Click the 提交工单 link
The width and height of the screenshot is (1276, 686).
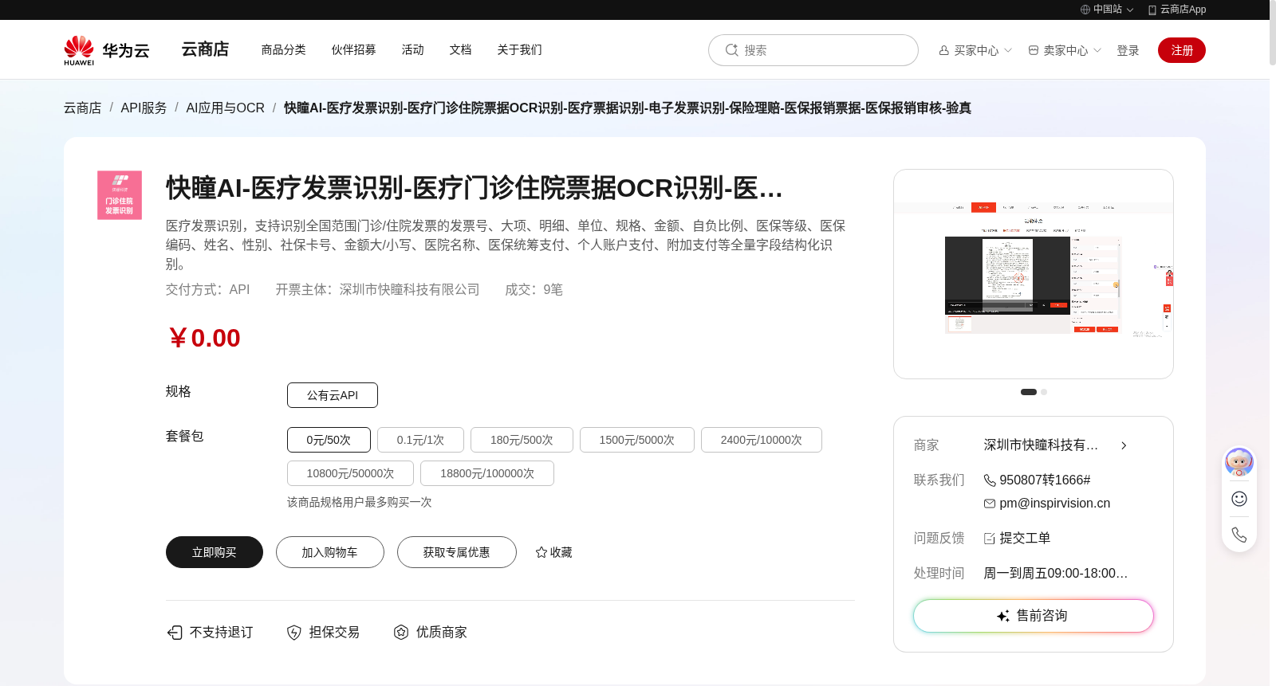(1025, 539)
